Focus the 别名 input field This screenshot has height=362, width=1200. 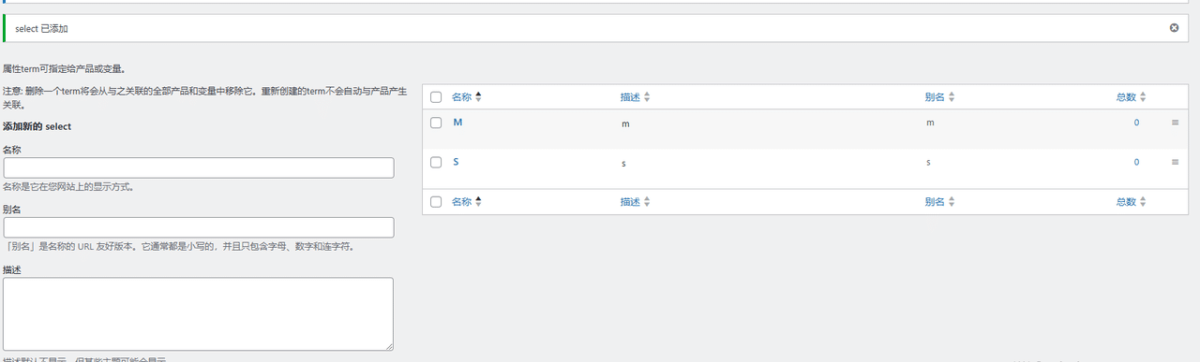coord(199,227)
